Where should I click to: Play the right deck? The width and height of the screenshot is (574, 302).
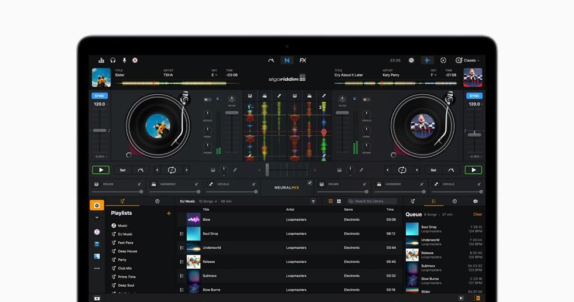(473, 170)
